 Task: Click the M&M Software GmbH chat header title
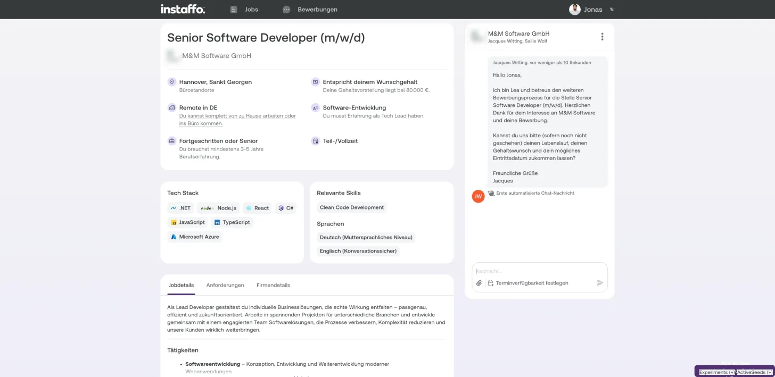518,33
